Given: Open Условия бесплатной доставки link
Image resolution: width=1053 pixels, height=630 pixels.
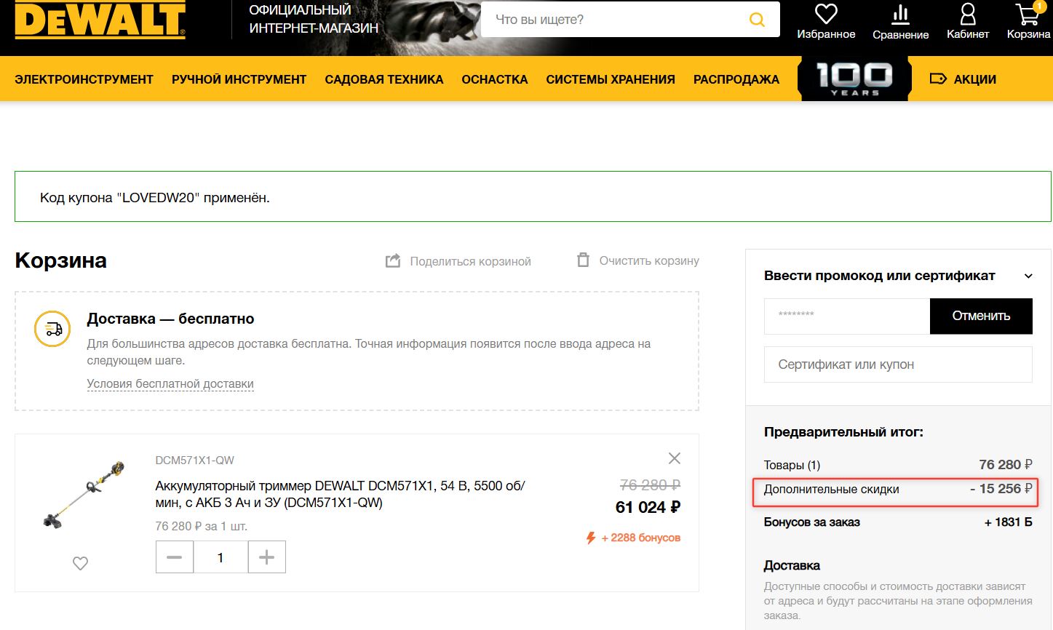Looking at the screenshot, I should [170, 383].
